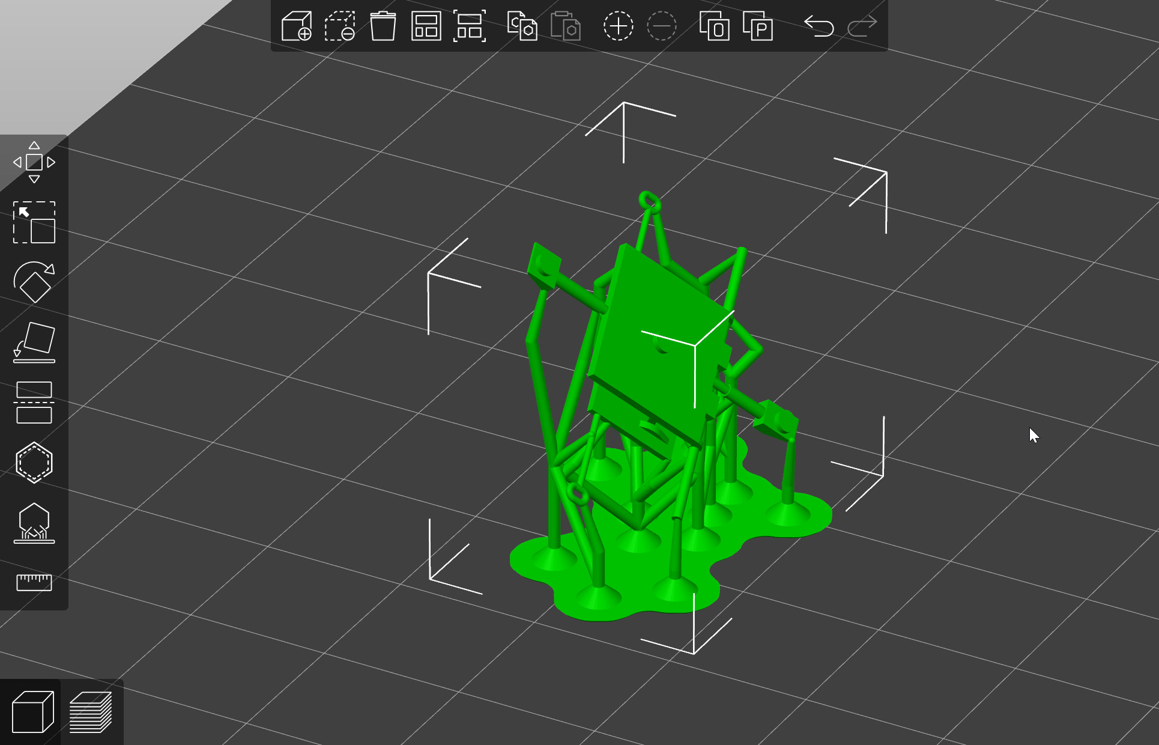
Task: Open the Cut tool
Action: tap(34, 403)
